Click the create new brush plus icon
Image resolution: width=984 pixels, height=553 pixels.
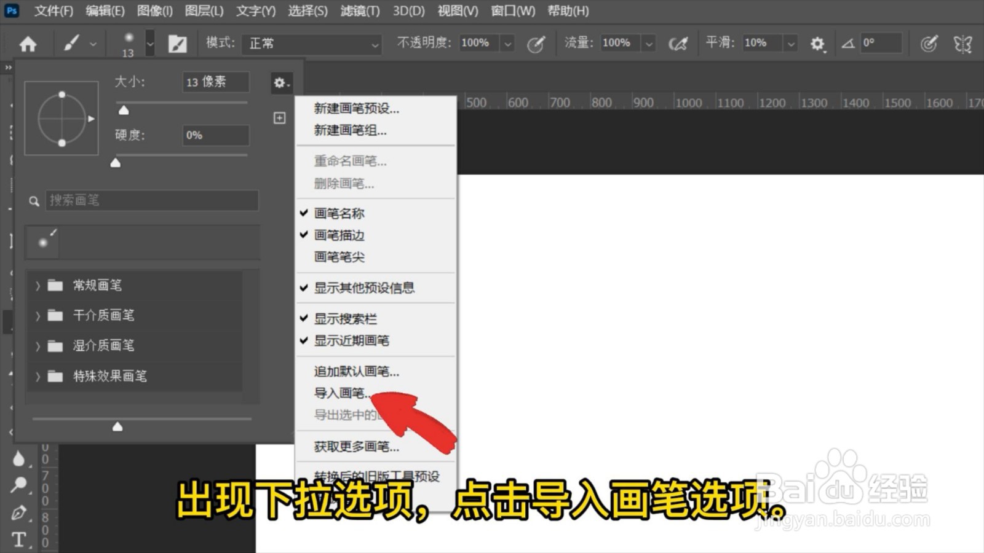pyautogui.click(x=279, y=118)
